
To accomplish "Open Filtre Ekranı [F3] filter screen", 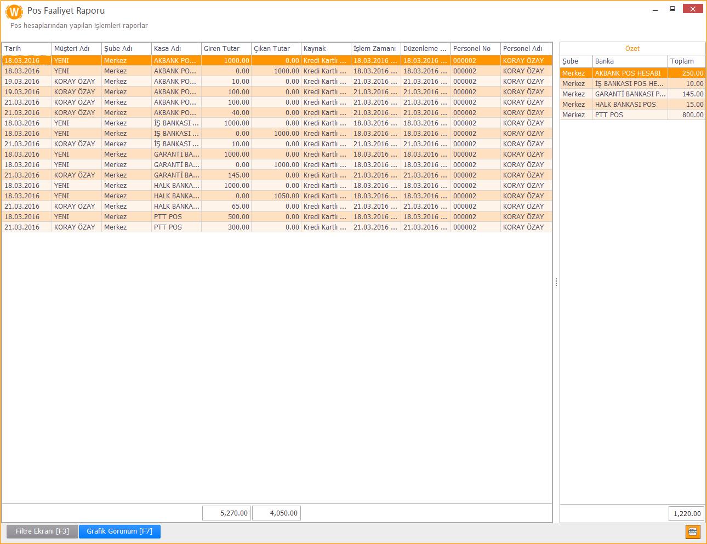I will 42,531.
